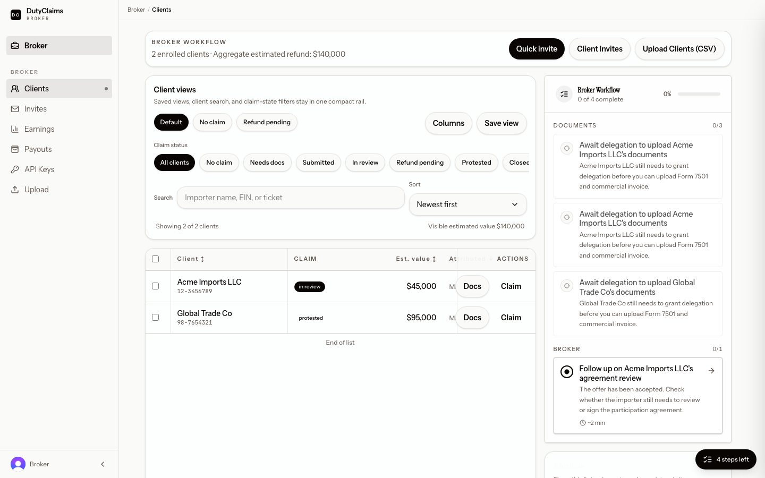Open Claim for Acme Imports LLC

click(x=511, y=286)
